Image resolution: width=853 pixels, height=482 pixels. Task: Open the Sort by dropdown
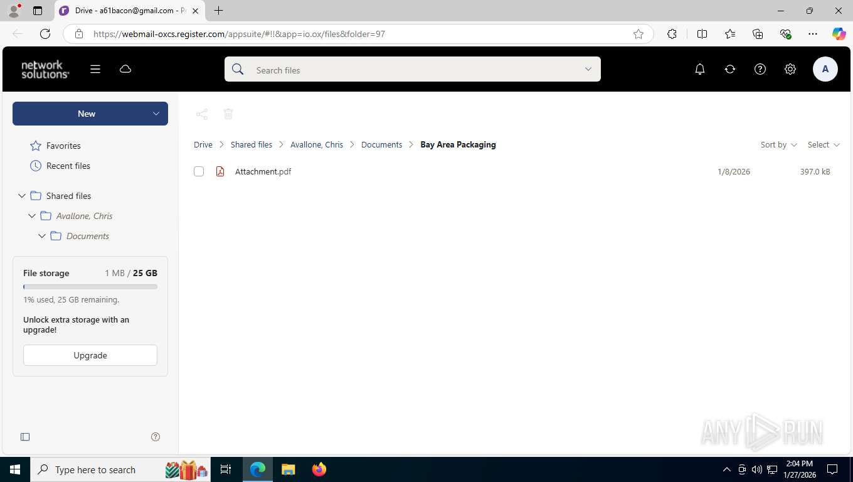[x=779, y=144]
